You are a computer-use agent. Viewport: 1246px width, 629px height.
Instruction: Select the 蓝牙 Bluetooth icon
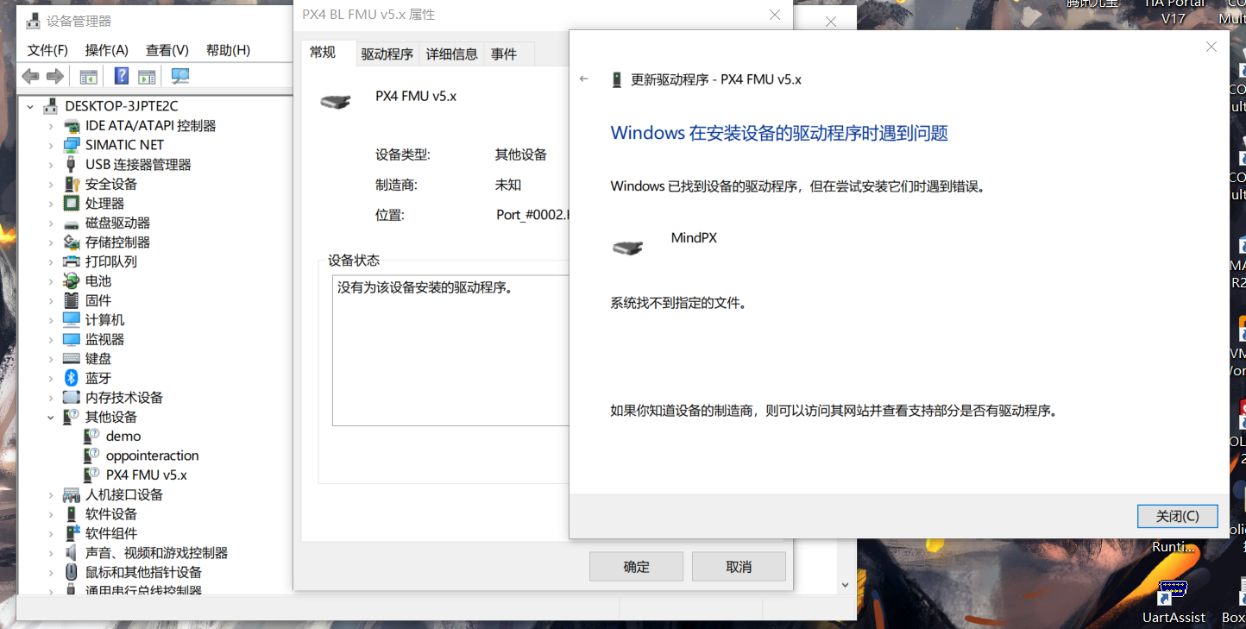click(72, 378)
